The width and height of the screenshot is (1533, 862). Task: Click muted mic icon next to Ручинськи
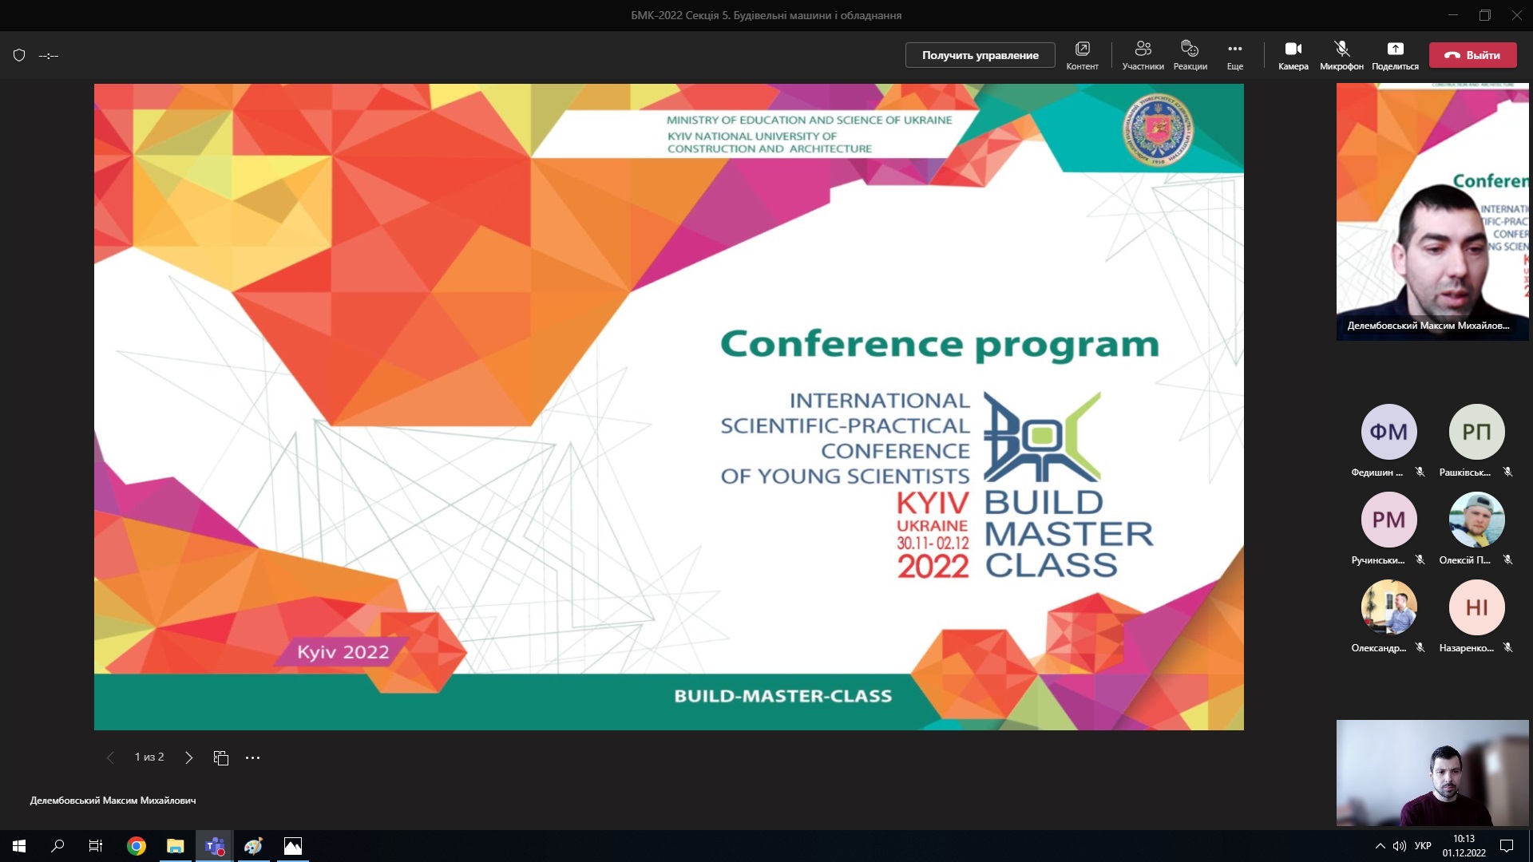tap(1420, 560)
